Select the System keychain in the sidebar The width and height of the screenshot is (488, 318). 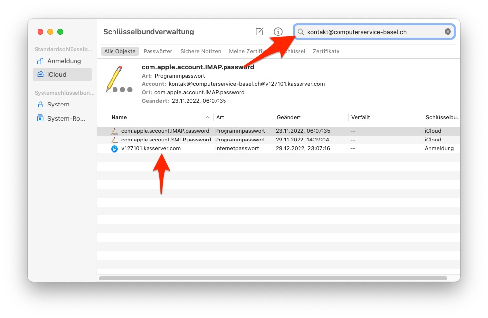tap(62, 105)
